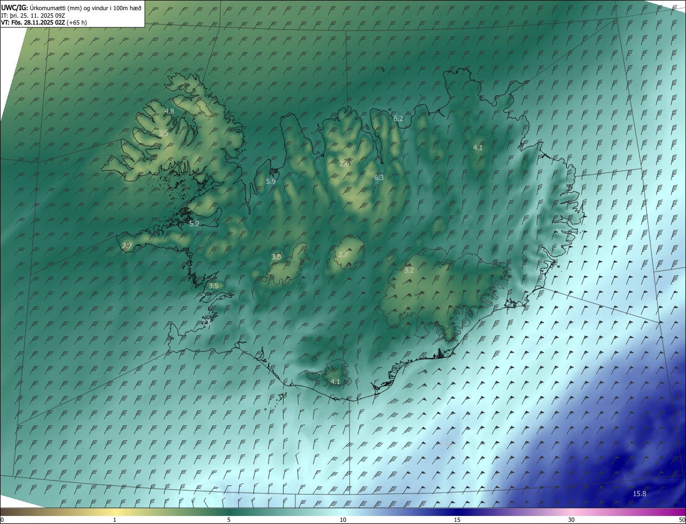Click the 2.9 value on the Snæfellsnes tip
This screenshot has width=686, height=524.
coord(127,245)
